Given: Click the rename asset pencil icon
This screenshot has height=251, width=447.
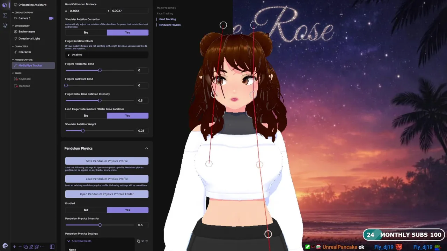Looking at the screenshot, I should click(x=31, y=247).
